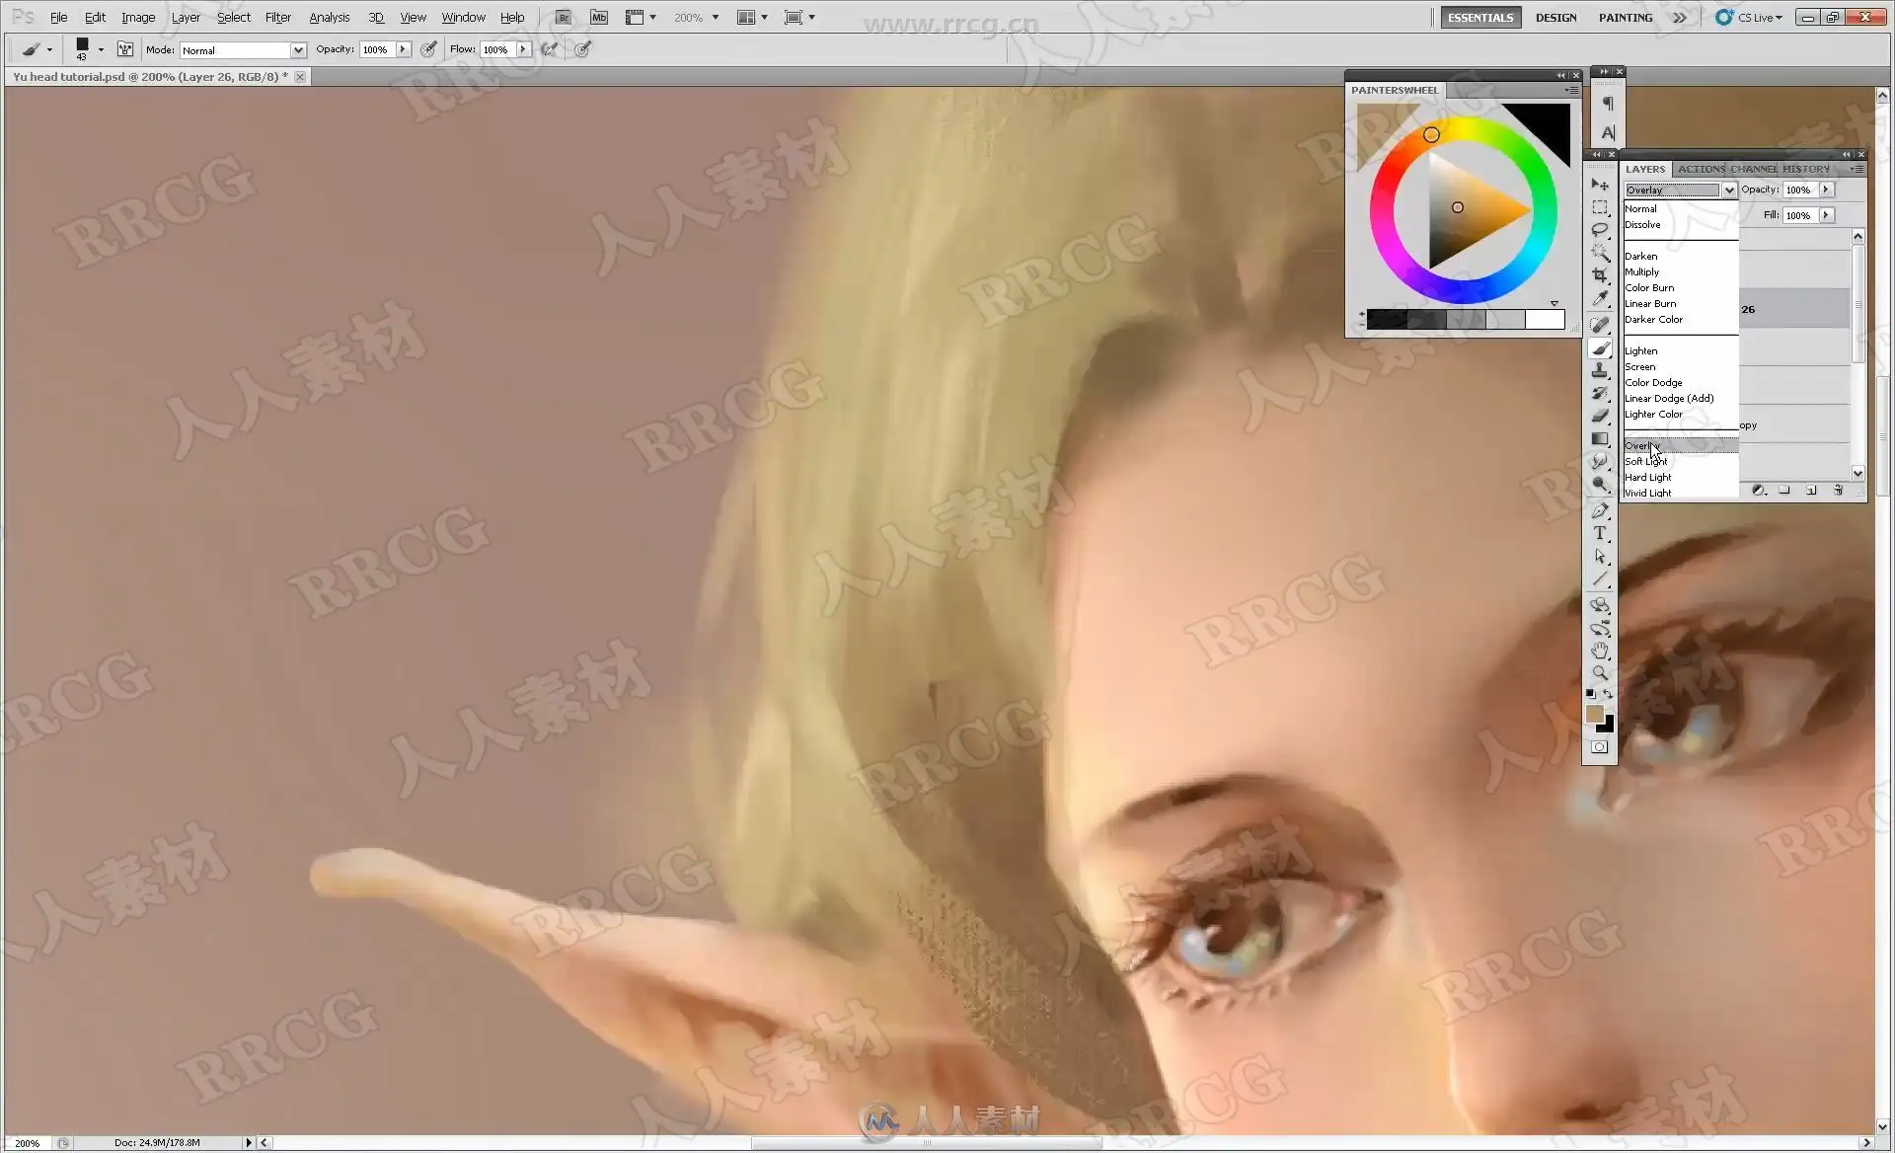1895x1153 pixels.
Task: Toggle tablet pressure controls opacity
Action: pyautogui.click(x=428, y=49)
